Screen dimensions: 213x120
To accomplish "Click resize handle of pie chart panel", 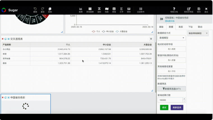I will click(62, 32).
